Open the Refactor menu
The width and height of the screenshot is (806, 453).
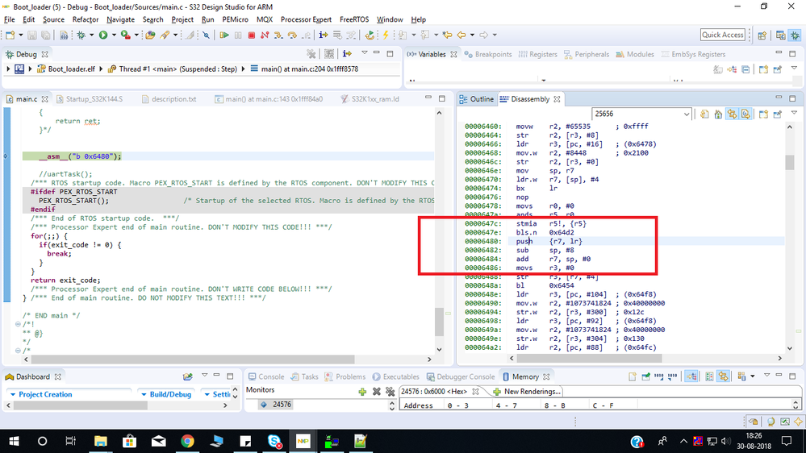coord(86,19)
